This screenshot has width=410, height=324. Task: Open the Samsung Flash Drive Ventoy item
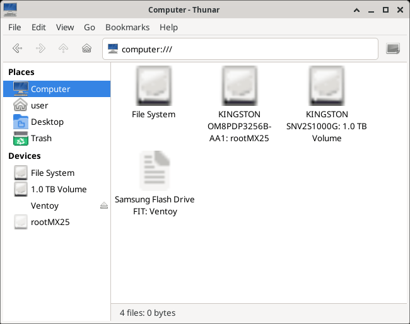[154, 171]
